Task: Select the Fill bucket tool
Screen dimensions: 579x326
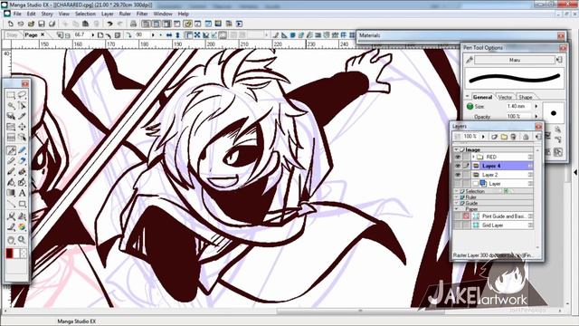Action: pos(11,182)
